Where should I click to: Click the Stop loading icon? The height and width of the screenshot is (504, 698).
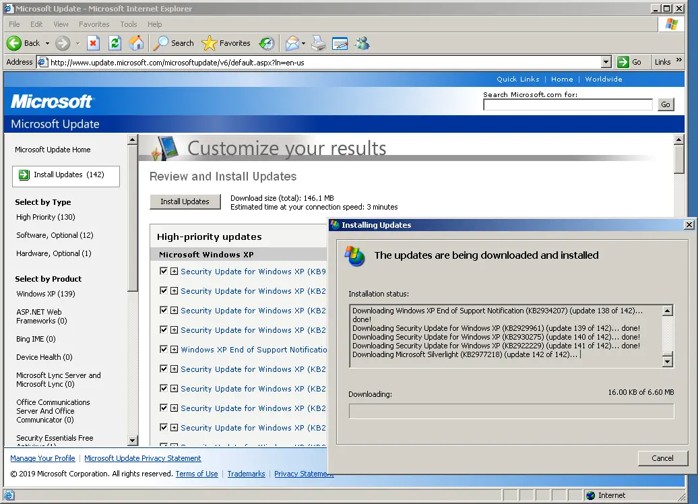click(x=92, y=43)
